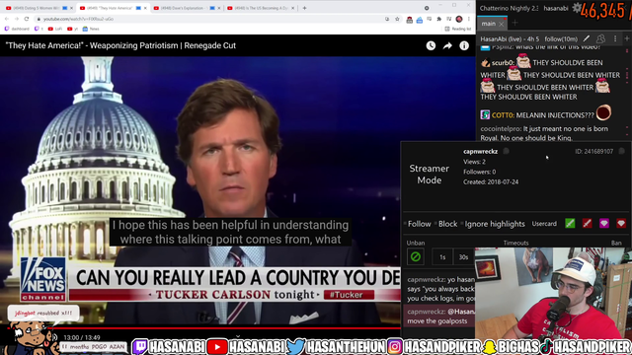
Task: Open the LoFi bookmark
Action: (x=55, y=29)
